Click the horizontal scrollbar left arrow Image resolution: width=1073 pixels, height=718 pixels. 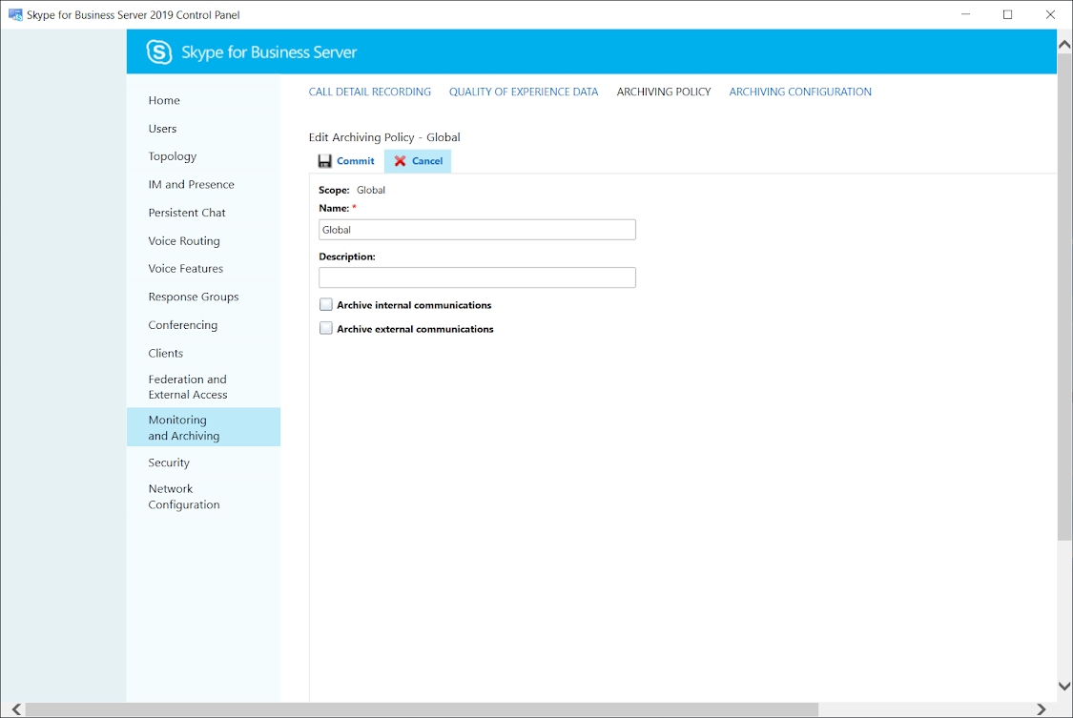pyautogui.click(x=16, y=709)
